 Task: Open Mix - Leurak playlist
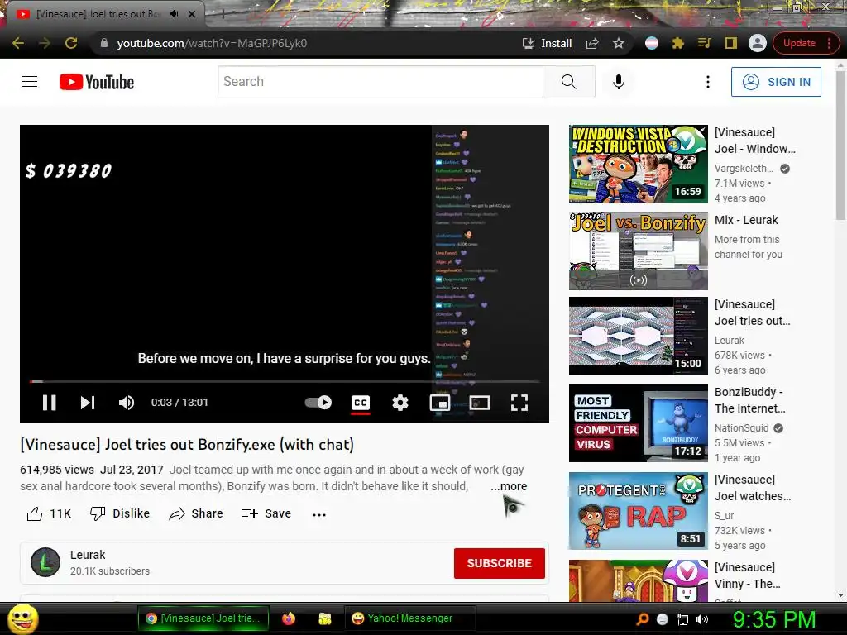coord(746,220)
